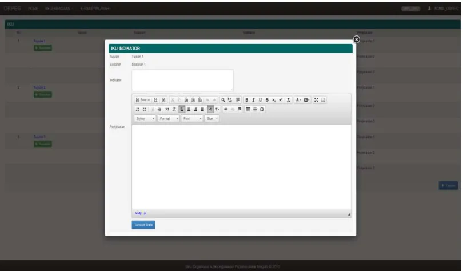This screenshot has height=271, width=463.
Task: Click the Source button in the editor toolbar
Action: pos(143,100)
